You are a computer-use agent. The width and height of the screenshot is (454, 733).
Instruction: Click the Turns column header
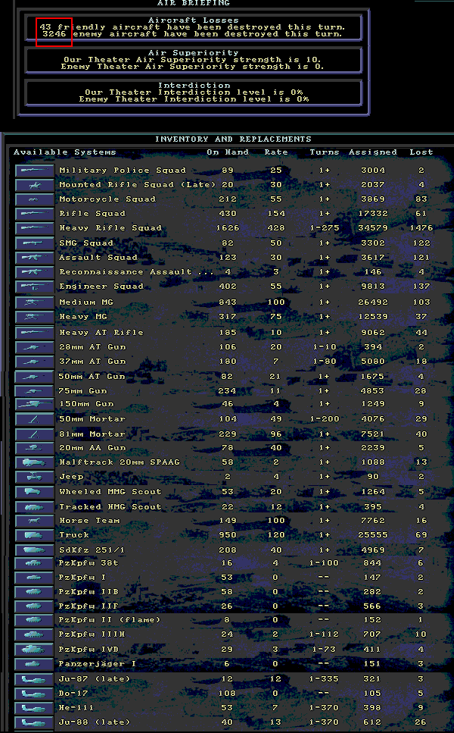(325, 152)
